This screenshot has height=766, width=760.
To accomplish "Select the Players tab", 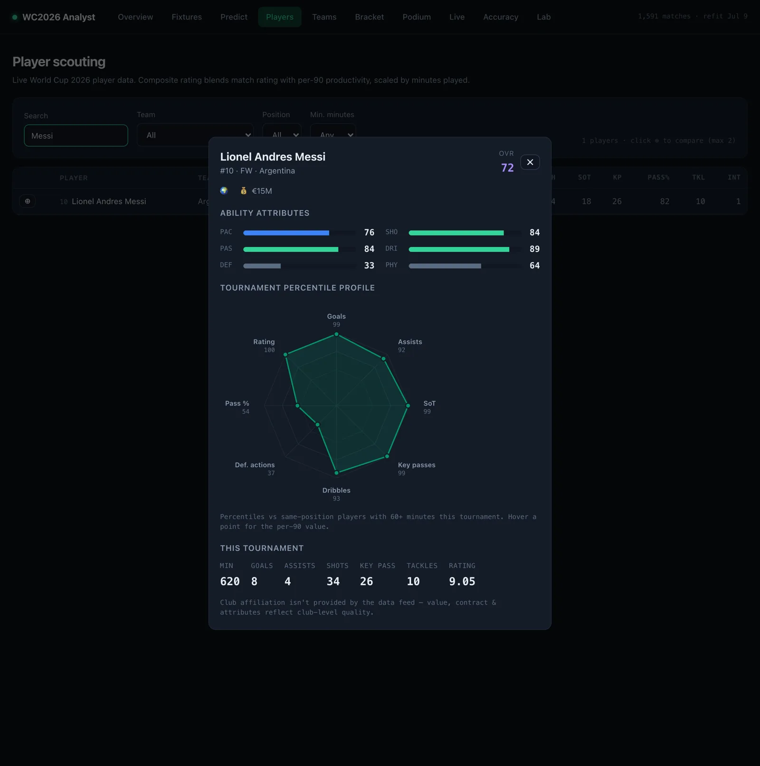I will [280, 17].
